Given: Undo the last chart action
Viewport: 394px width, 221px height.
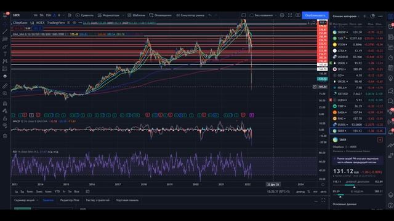Looking at the screenshot, I should coord(210,15).
